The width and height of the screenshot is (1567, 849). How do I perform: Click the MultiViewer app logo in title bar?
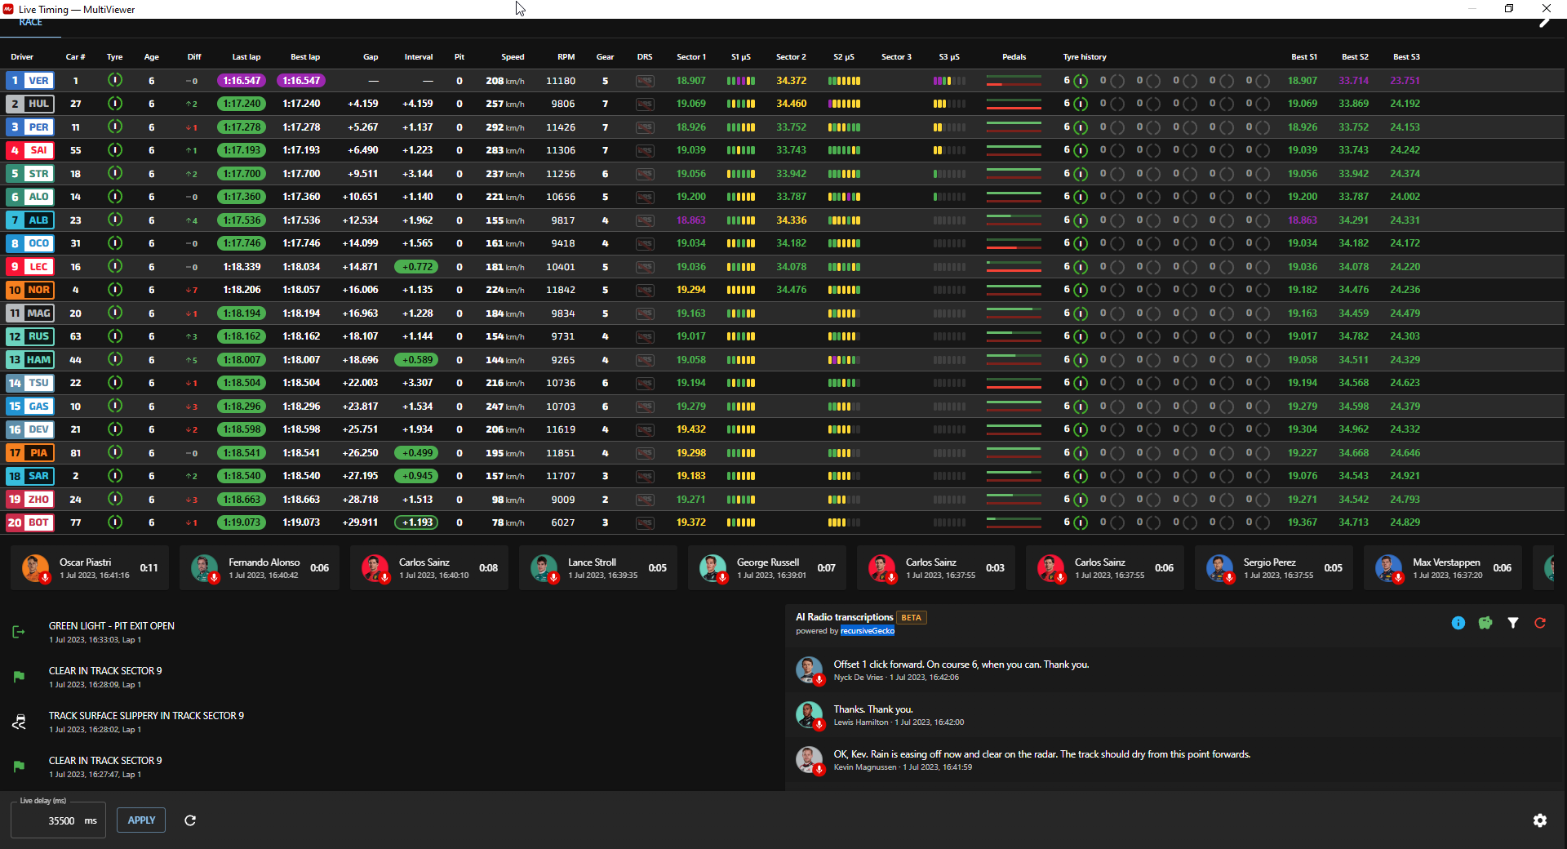pos(8,9)
